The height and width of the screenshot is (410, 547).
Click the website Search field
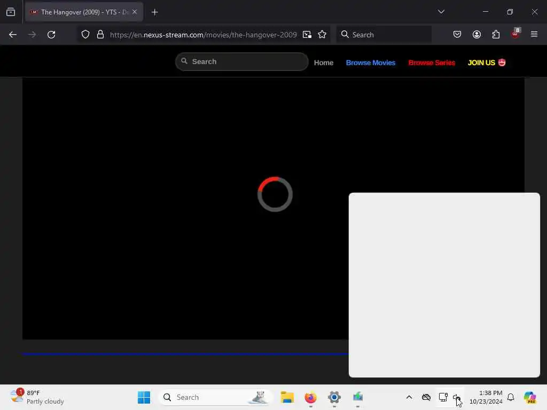coord(242,62)
